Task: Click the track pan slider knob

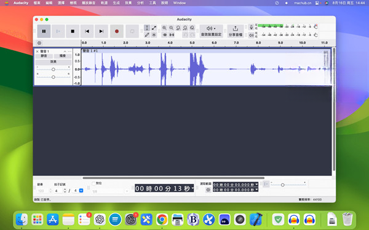Action: point(54,77)
